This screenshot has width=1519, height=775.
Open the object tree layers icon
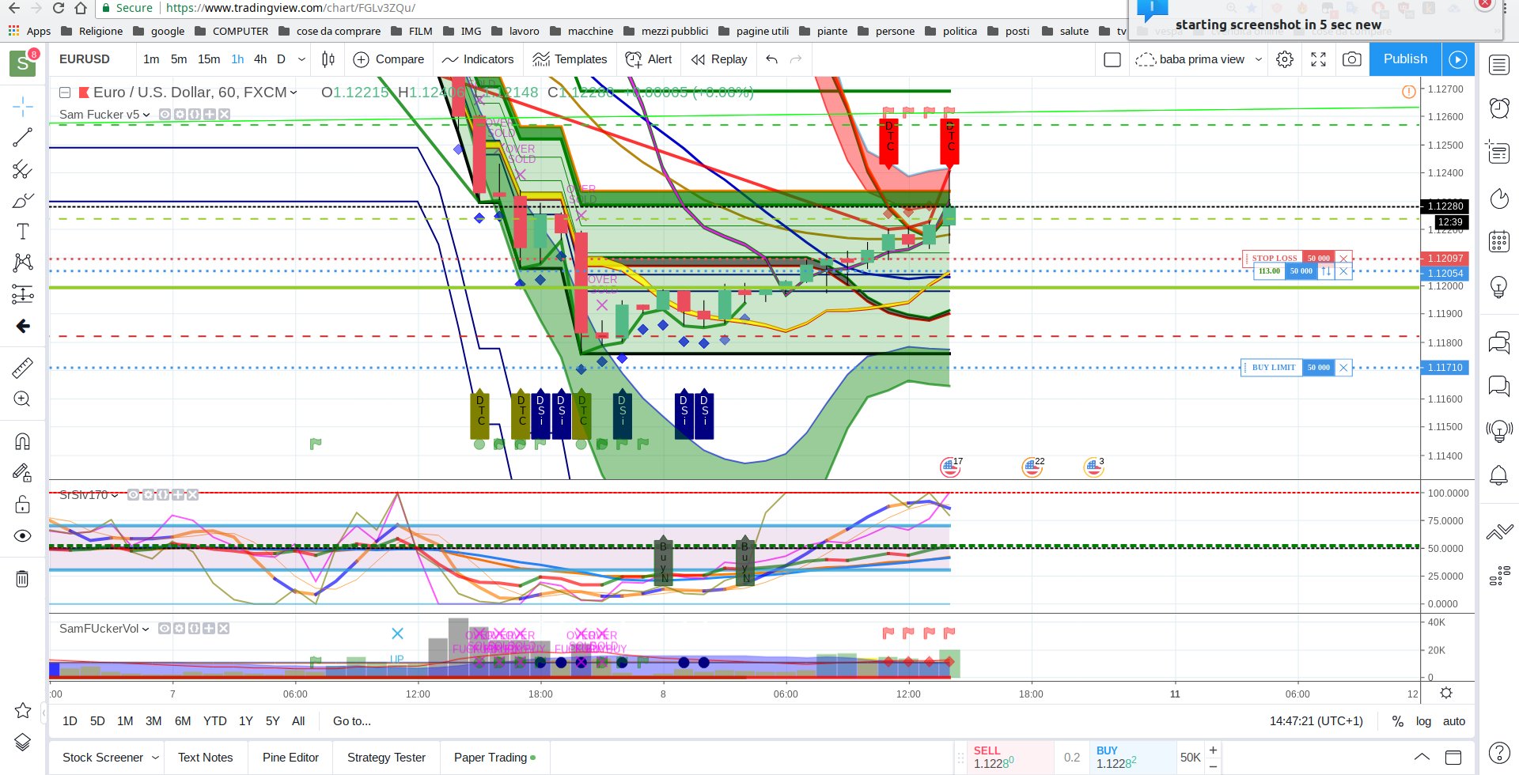[22, 743]
